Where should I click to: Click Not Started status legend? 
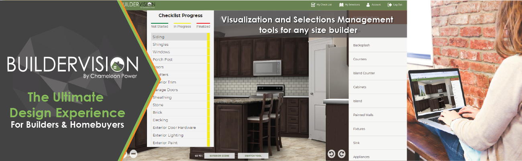[159, 26]
